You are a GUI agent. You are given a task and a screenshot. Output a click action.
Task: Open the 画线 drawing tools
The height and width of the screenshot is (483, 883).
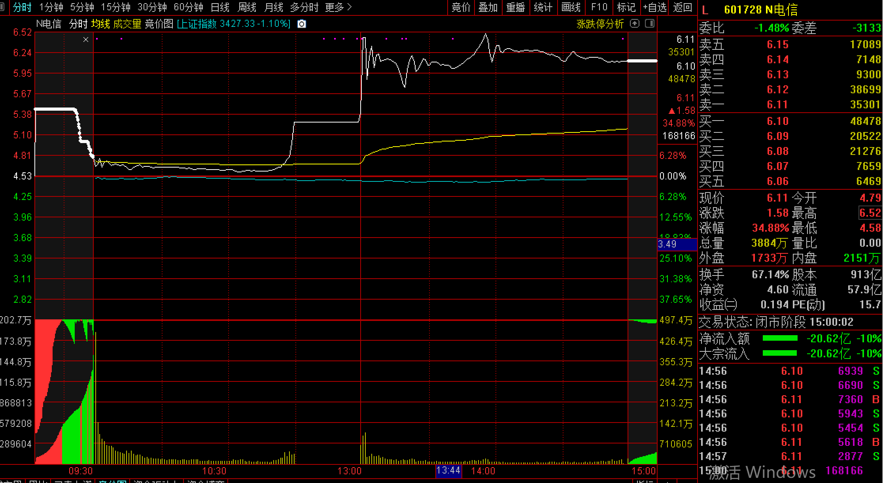(x=571, y=7)
